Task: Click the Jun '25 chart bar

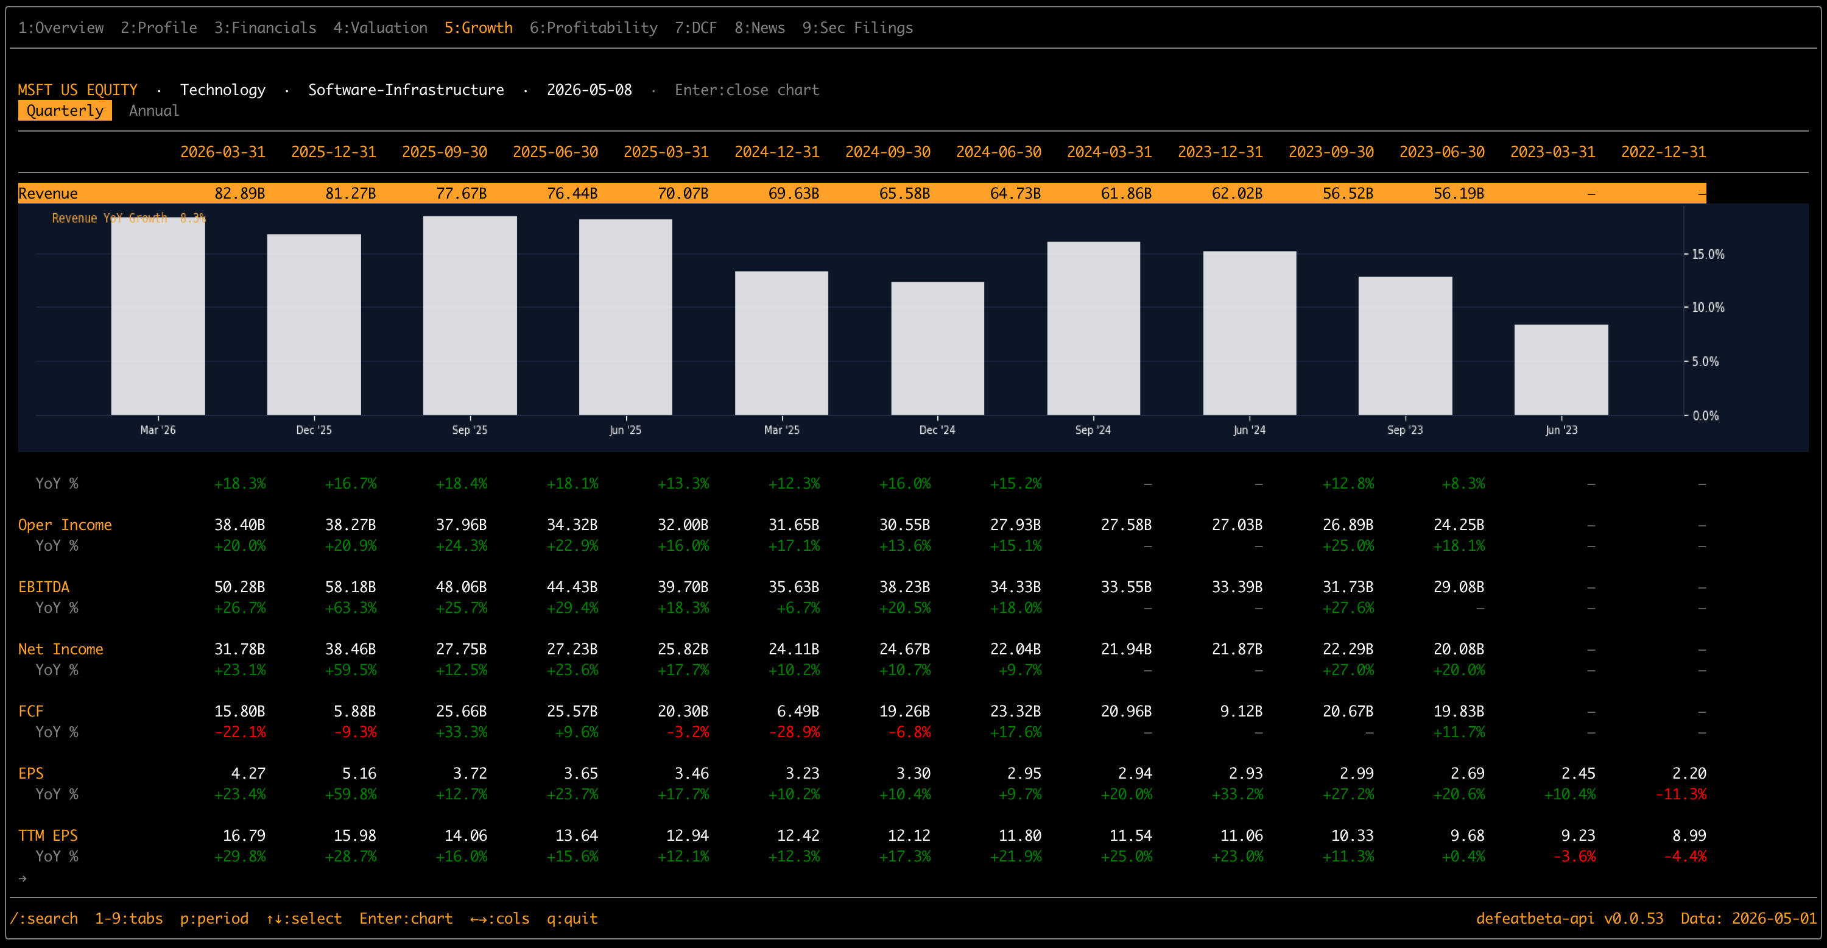Action: (x=625, y=317)
